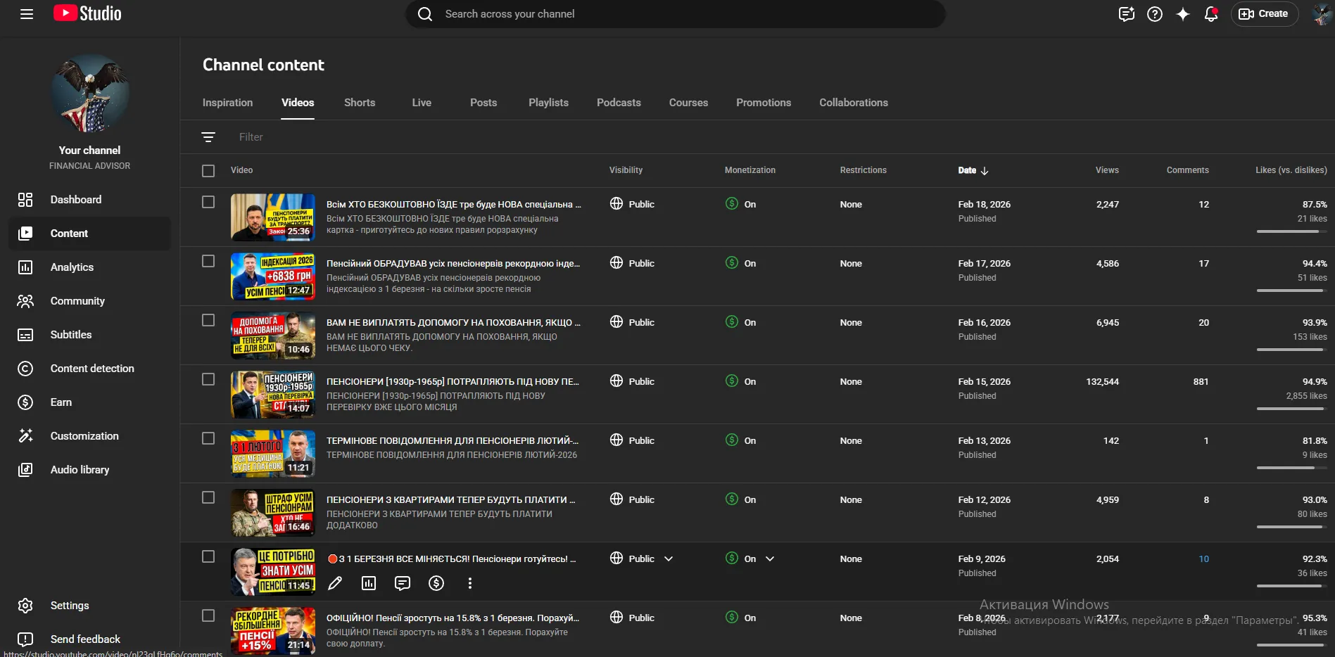Check the Feb 12, 2026 video checkbox
Viewport: 1335px width, 657px height.
(208, 498)
